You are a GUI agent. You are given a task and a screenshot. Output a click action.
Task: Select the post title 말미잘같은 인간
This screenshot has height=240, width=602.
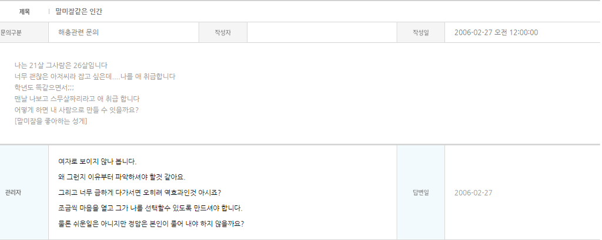pyautogui.click(x=79, y=12)
